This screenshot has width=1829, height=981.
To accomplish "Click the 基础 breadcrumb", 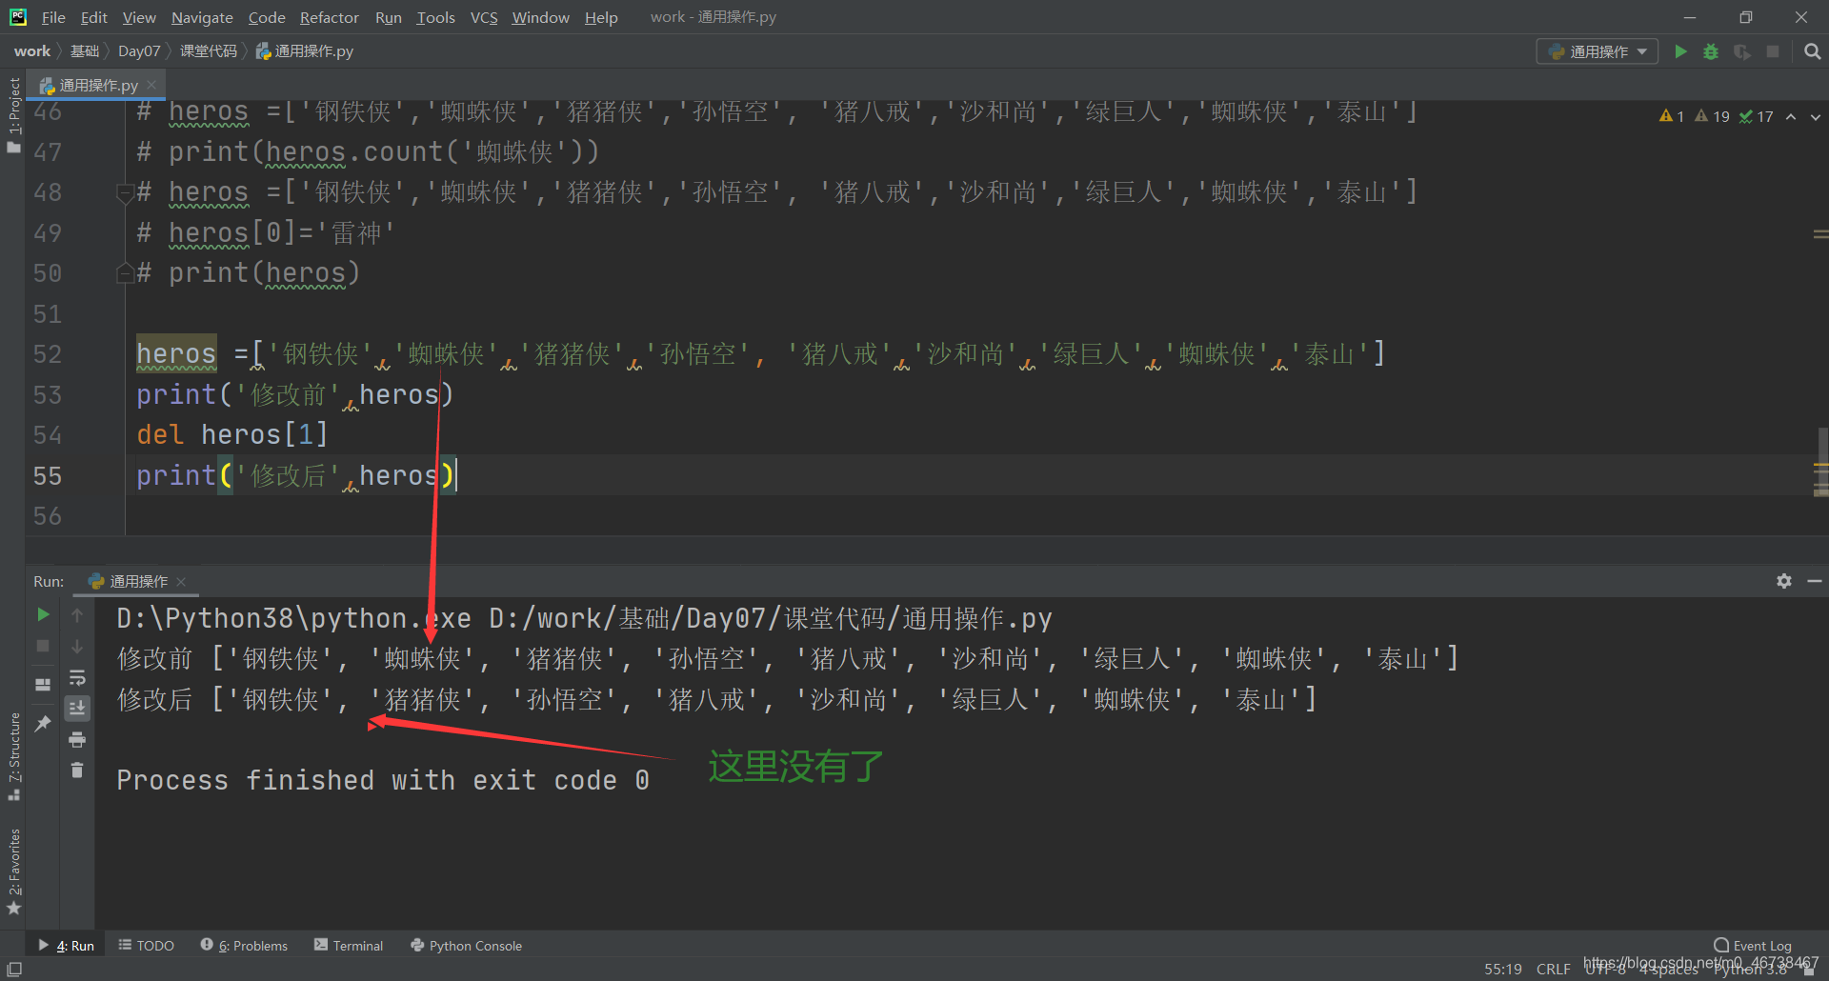I will (85, 51).
